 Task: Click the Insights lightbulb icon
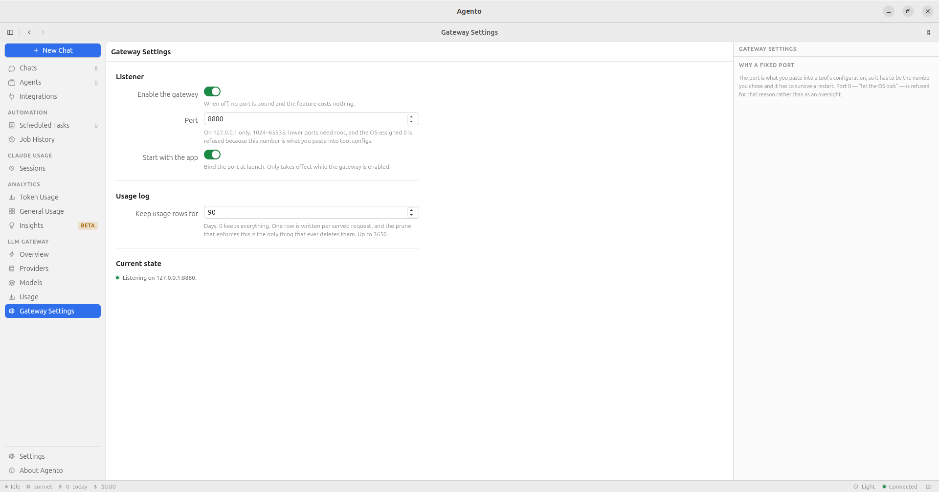tap(12, 226)
